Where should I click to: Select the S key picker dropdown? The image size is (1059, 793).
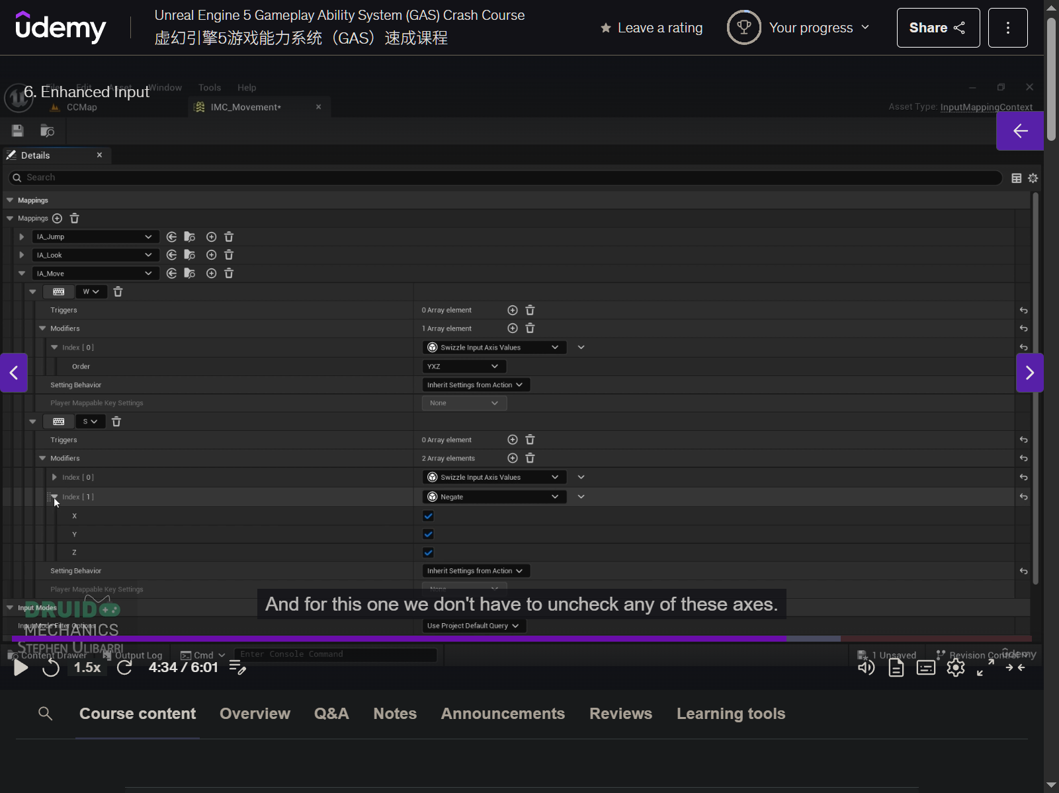pos(91,422)
